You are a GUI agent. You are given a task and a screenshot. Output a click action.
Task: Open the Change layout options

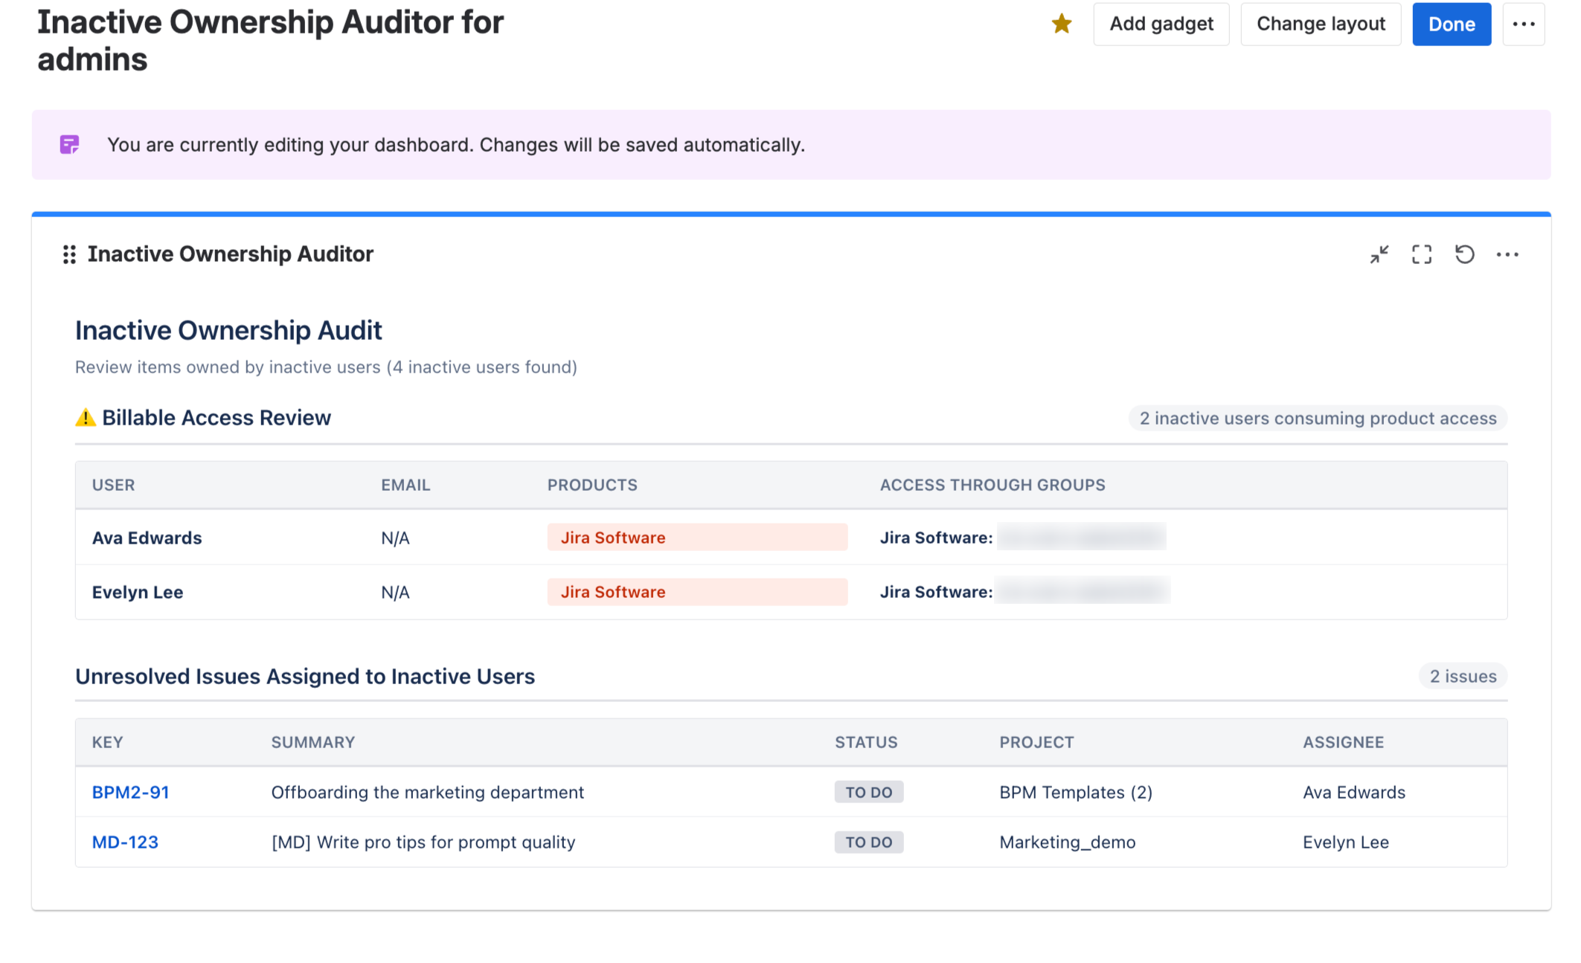click(1321, 24)
